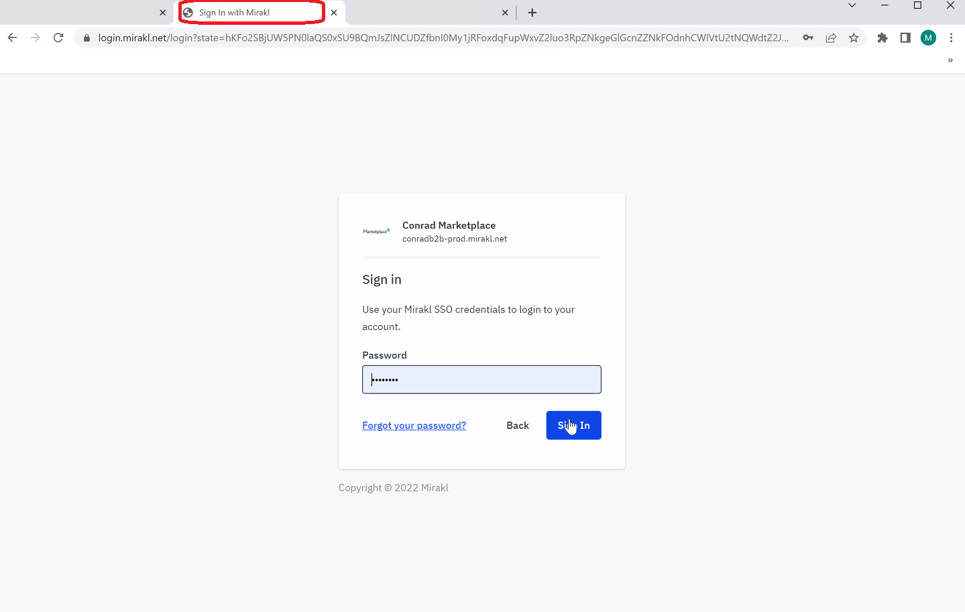Open the Forgot your password link

click(x=414, y=425)
